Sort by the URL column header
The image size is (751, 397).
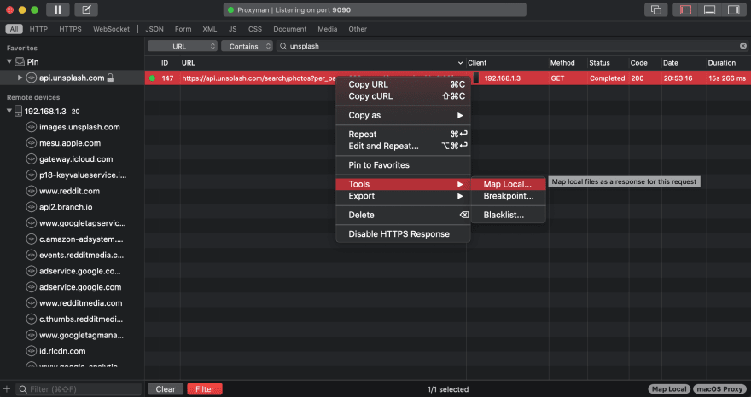[323, 63]
